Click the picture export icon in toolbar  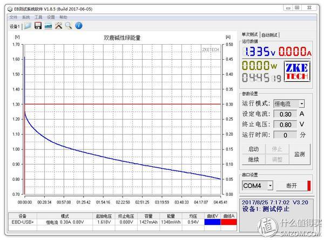[x=48, y=26]
